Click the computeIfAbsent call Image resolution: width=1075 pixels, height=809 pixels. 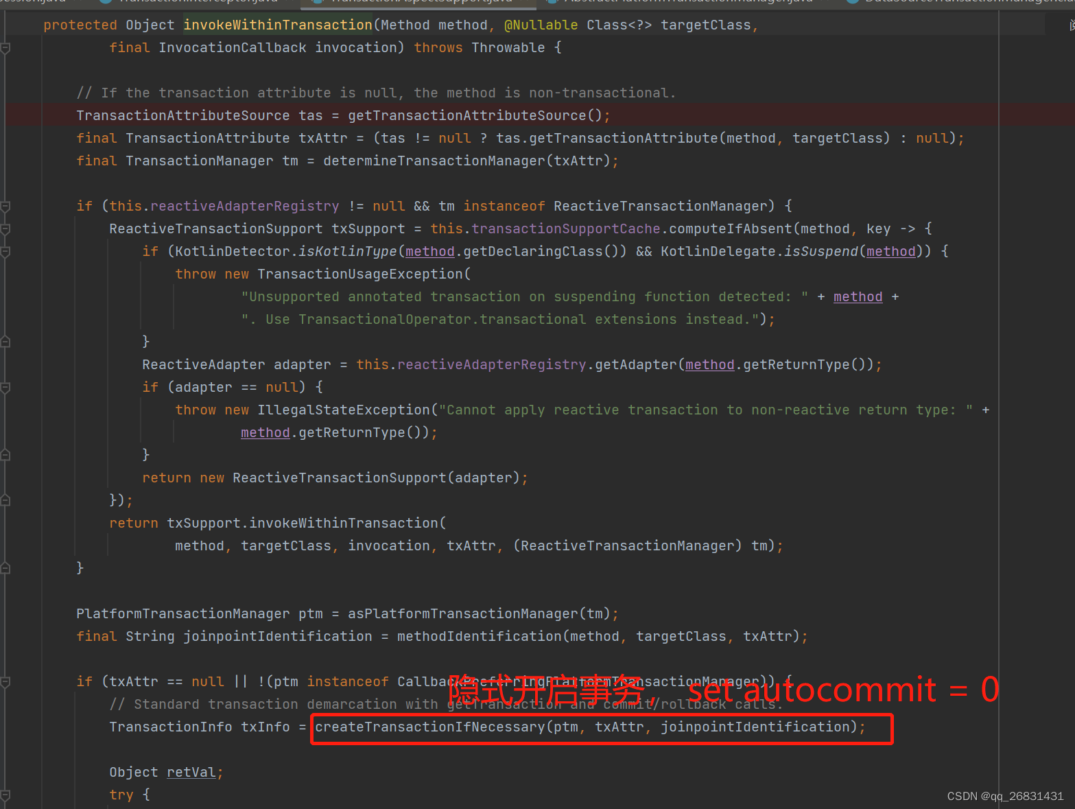(731, 229)
